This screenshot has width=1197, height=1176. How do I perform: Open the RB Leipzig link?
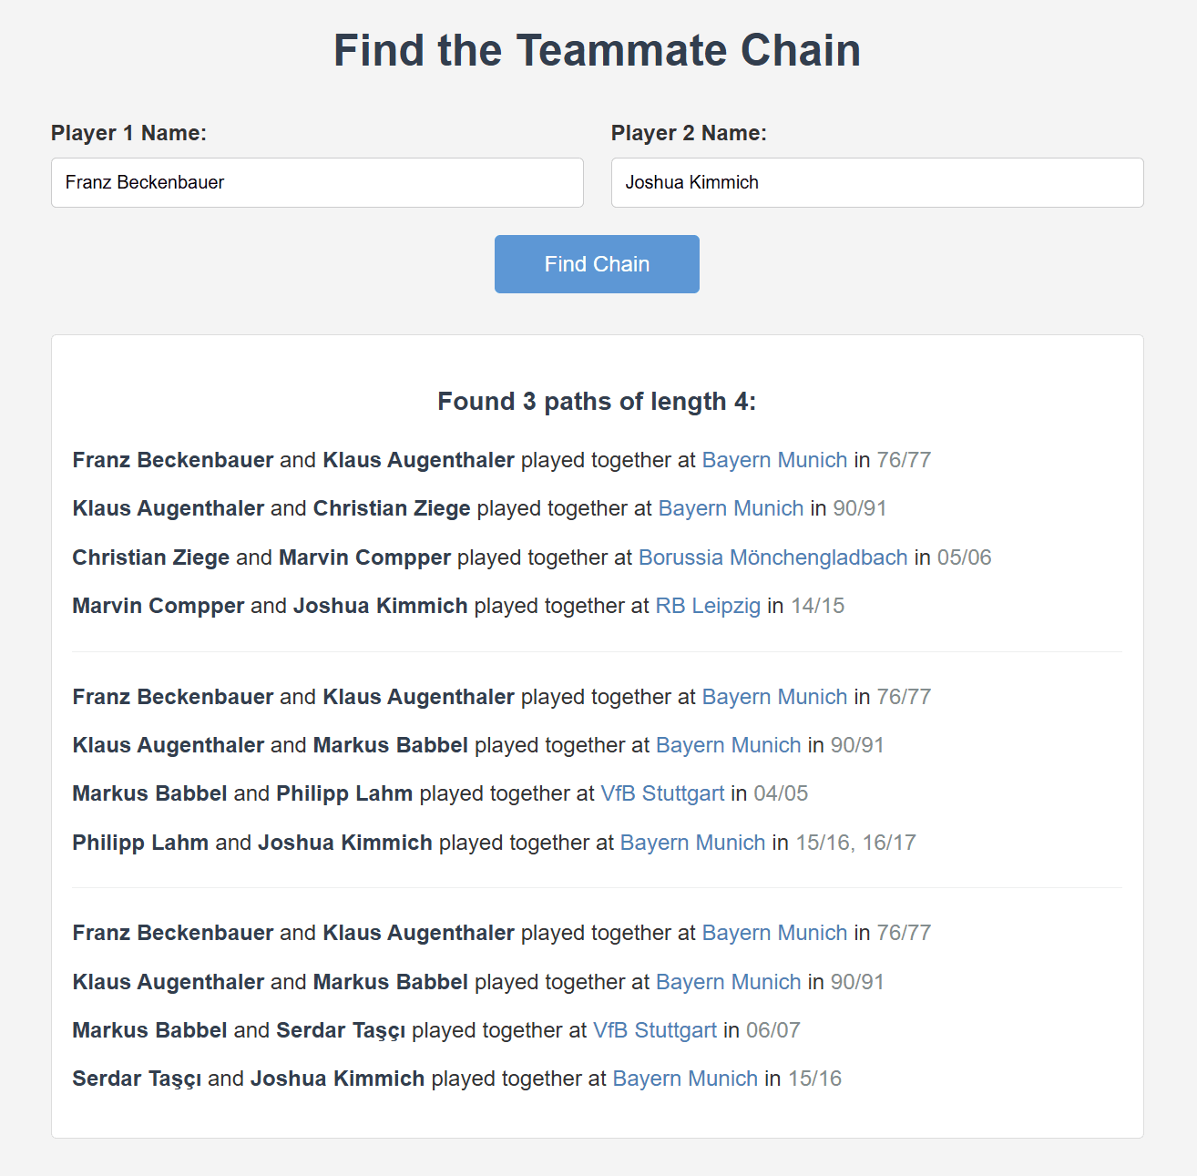(708, 605)
